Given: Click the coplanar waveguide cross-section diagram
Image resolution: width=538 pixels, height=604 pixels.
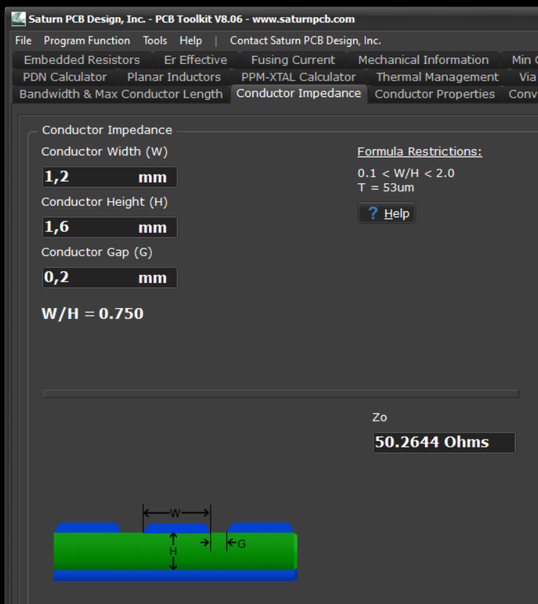Looking at the screenshot, I should pyautogui.click(x=175, y=543).
